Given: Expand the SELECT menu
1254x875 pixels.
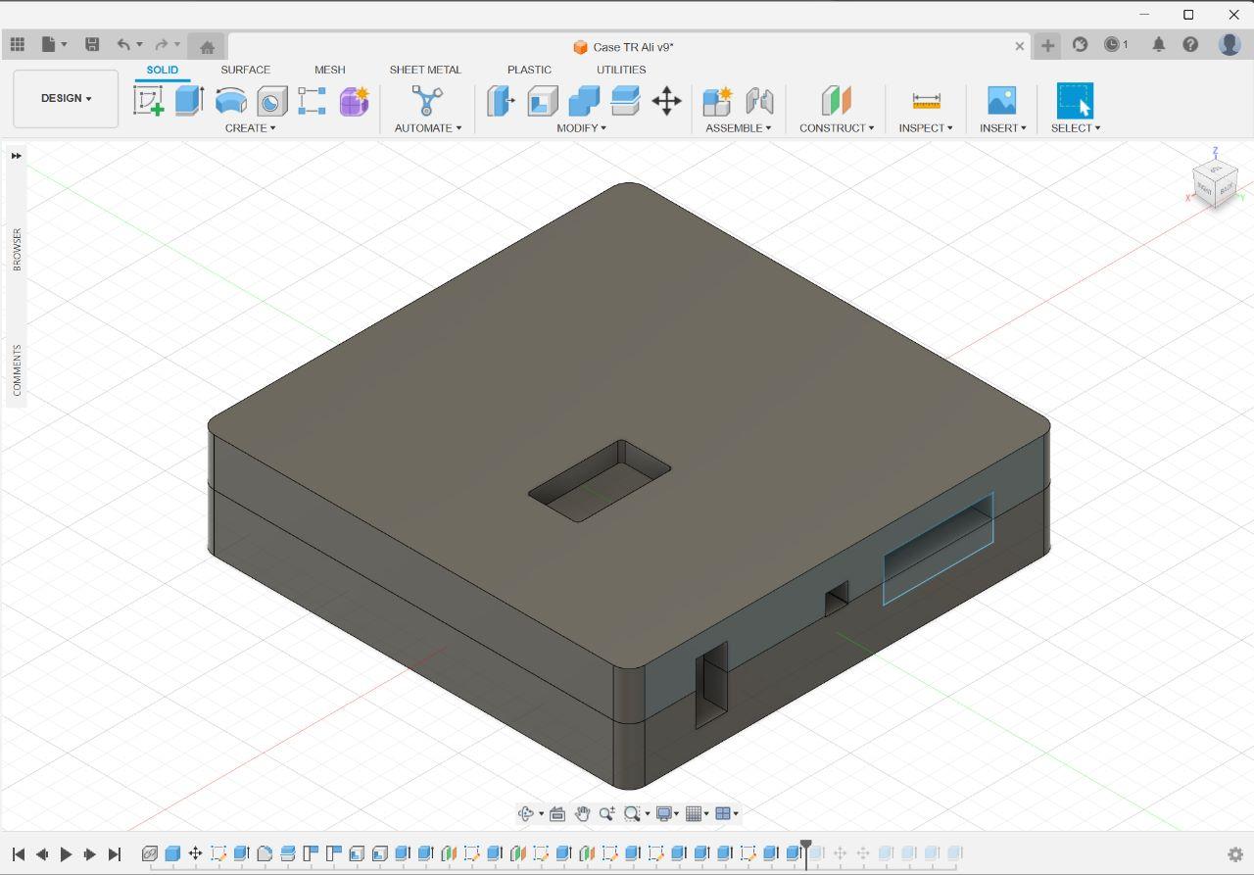Looking at the screenshot, I should tap(1076, 128).
